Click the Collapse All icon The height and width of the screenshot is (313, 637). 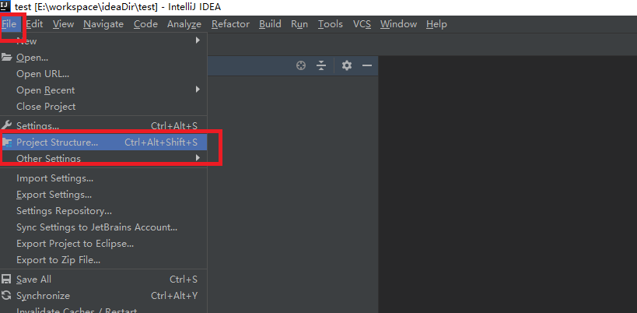(320, 66)
